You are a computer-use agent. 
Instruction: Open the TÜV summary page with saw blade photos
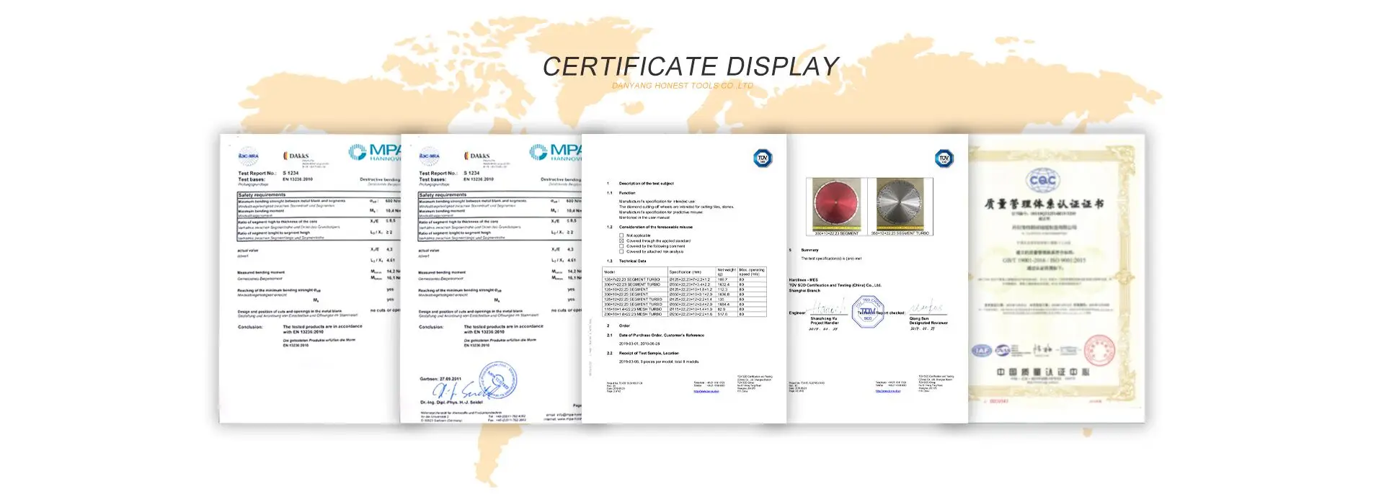pyautogui.click(x=877, y=278)
